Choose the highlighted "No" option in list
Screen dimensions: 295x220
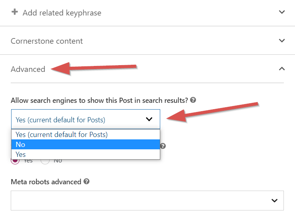[85, 145]
